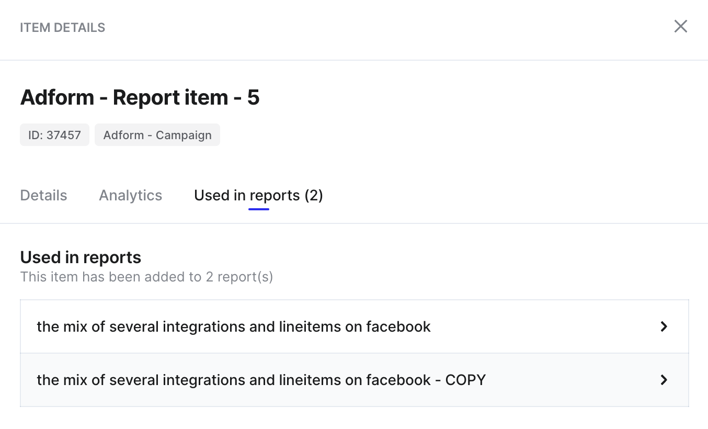708x429 pixels.
Task: Open the report row ending in COPY
Action: [x=355, y=380]
